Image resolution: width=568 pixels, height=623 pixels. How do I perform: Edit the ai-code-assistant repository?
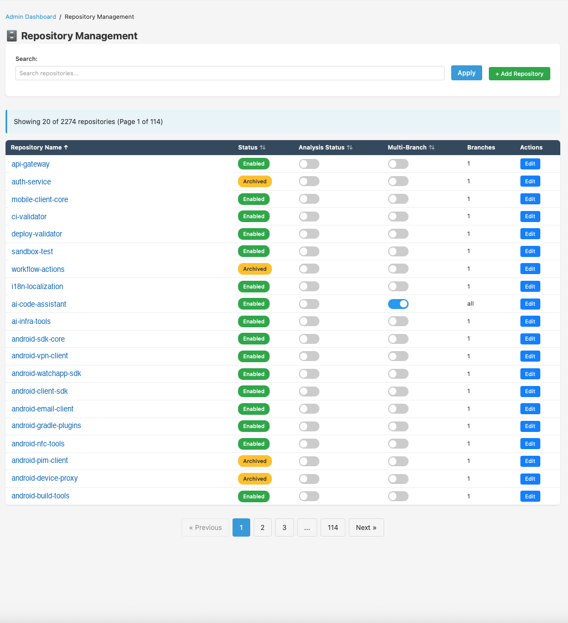coord(530,304)
